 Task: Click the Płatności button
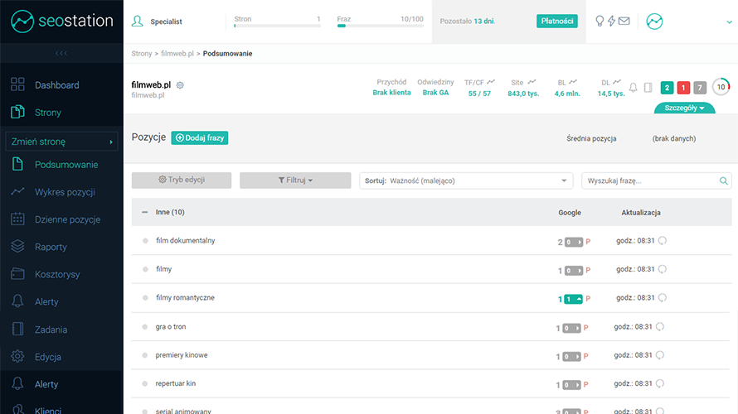click(x=556, y=22)
